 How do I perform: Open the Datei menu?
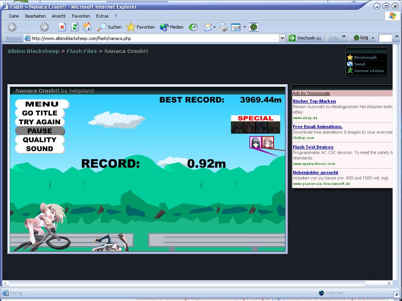(14, 16)
